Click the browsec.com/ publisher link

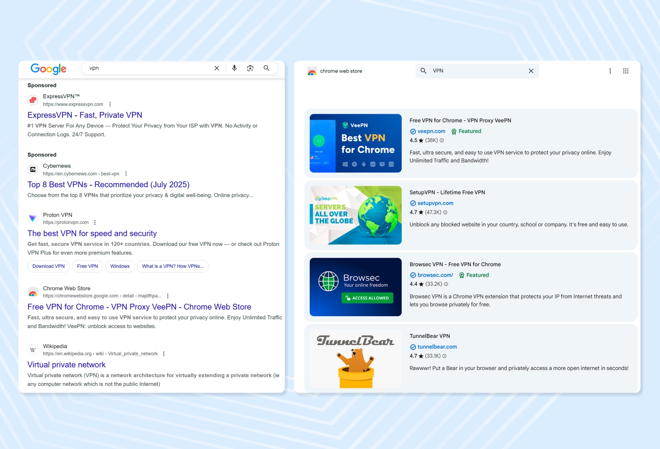pos(435,275)
